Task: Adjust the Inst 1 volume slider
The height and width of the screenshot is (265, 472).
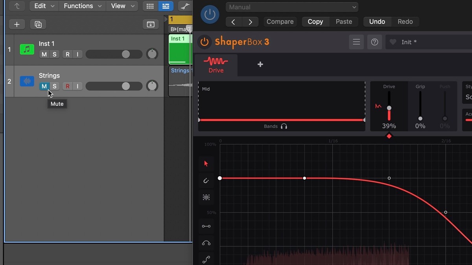Action: pyautogui.click(x=125, y=54)
